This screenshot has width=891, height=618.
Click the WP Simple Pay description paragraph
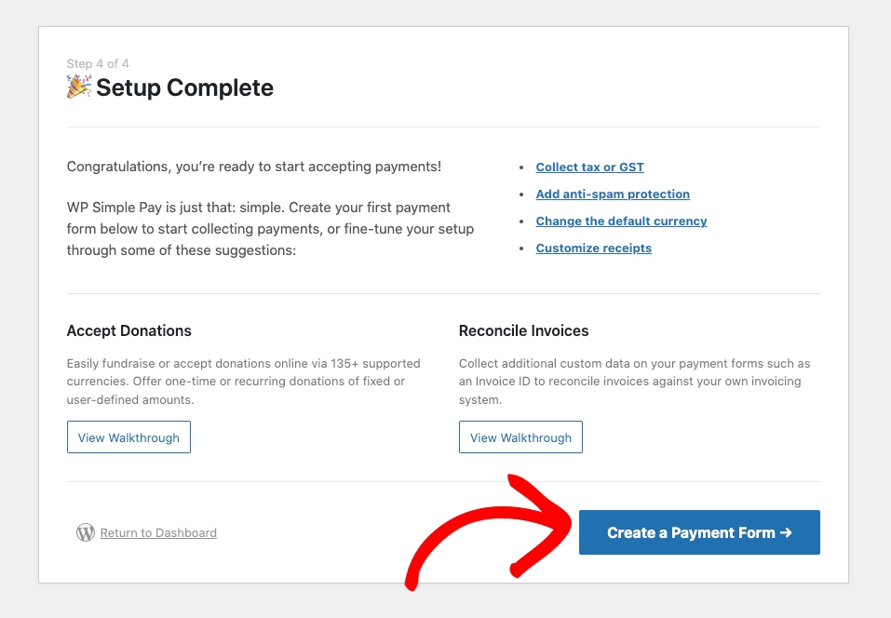click(x=270, y=228)
